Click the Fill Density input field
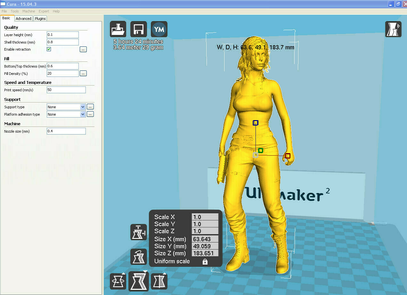 coord(63,73)
